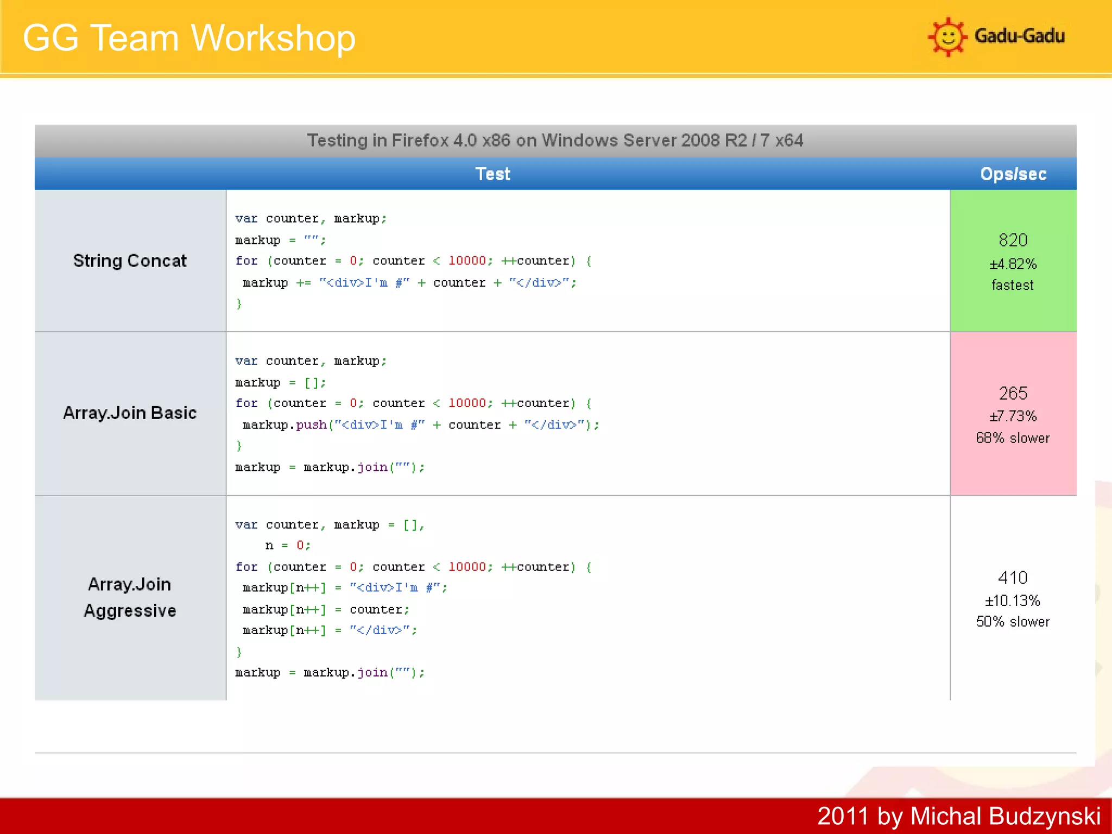Click the markup += string concat code line
The image size is (1112, 834).
409,282
